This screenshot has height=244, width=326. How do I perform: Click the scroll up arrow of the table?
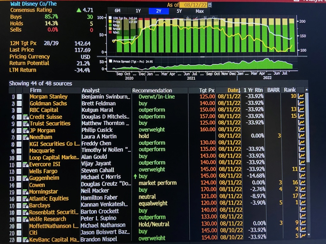pos(307,90)
